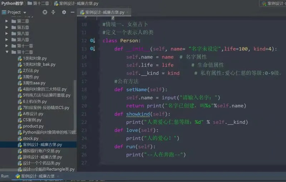Image resolution: width=286 pixels, height=182 pixels.
Task: Click 第十二章 in the breadcrumb path
Action: [x=41, y=4]
